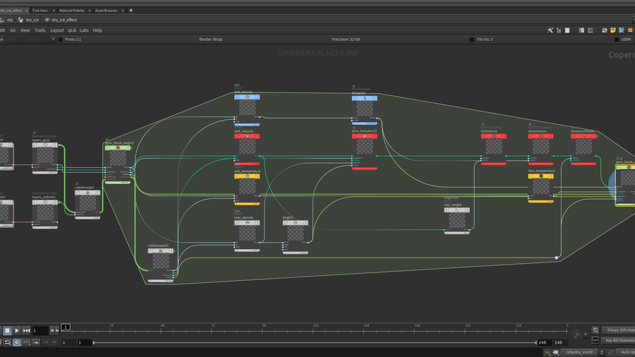Enable the Proxy 1:1 checkbox

[60, 40]
